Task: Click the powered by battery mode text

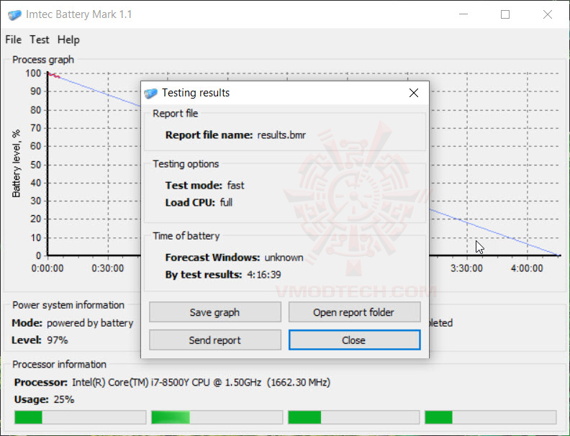Action: click(90, 323)
